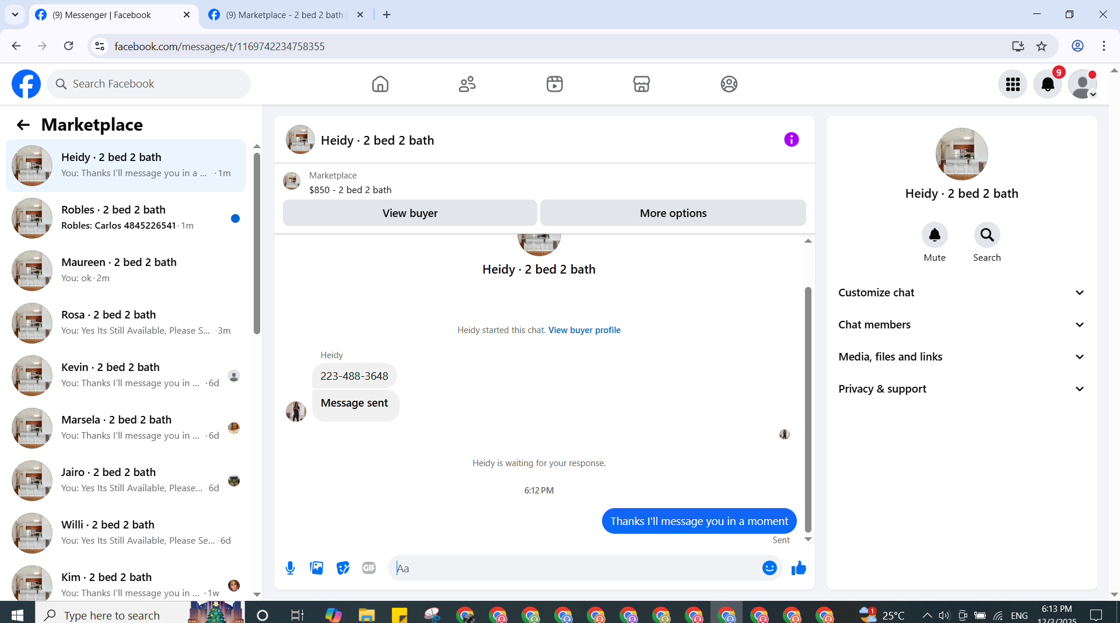This screenshot has width=1120, height=623.
Task: Expand Privacy & support section
Action: click(x=961, y=389)
